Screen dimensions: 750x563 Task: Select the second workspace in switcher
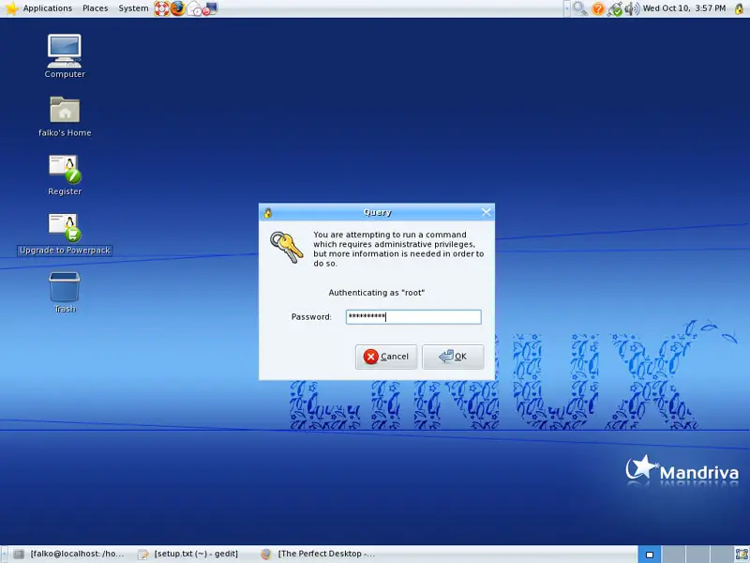[673, 555]
